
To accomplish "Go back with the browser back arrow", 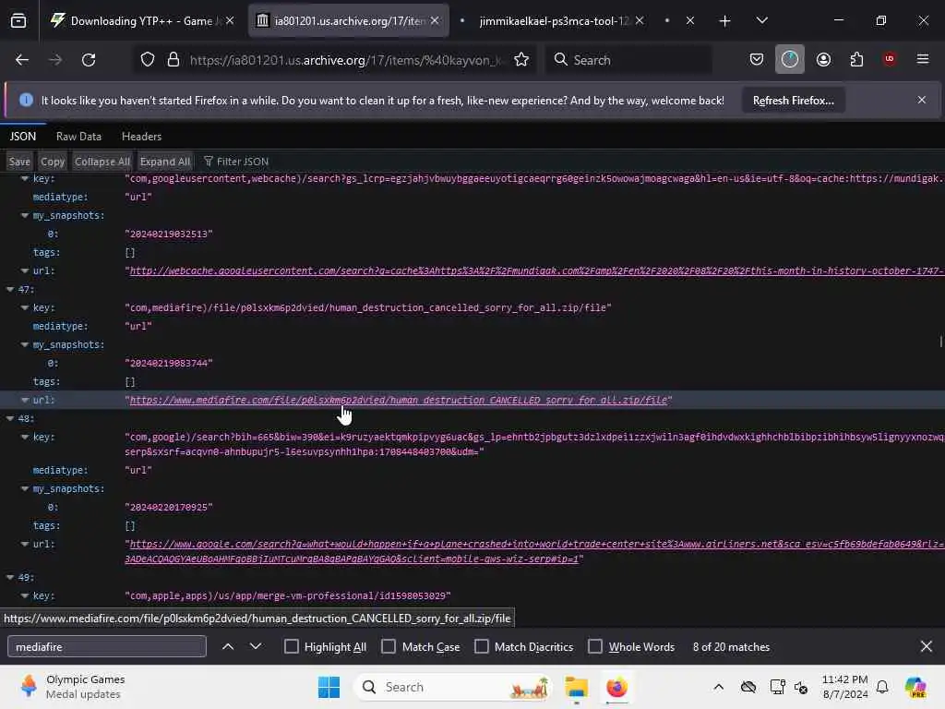I will pos(22,60).
